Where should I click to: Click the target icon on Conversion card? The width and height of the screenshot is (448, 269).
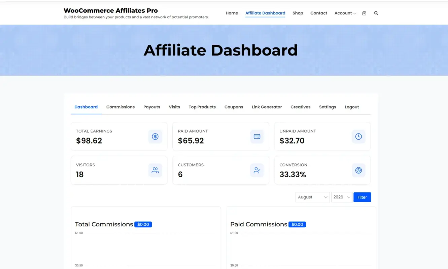click(x=358, y=170)
